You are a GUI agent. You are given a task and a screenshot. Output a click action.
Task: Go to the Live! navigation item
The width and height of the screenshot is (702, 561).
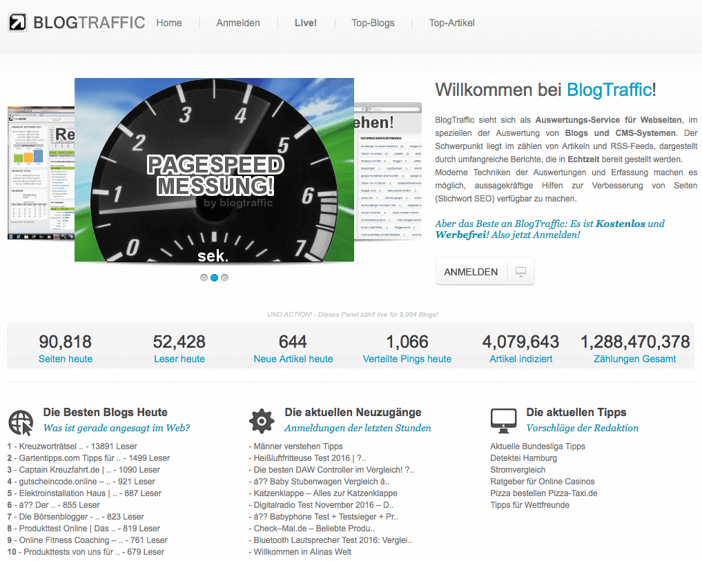coord(306,23)
